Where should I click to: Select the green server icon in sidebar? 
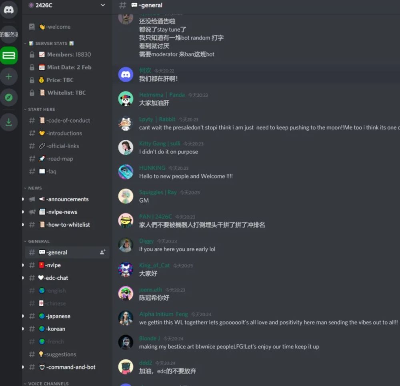tap(9, 55)
